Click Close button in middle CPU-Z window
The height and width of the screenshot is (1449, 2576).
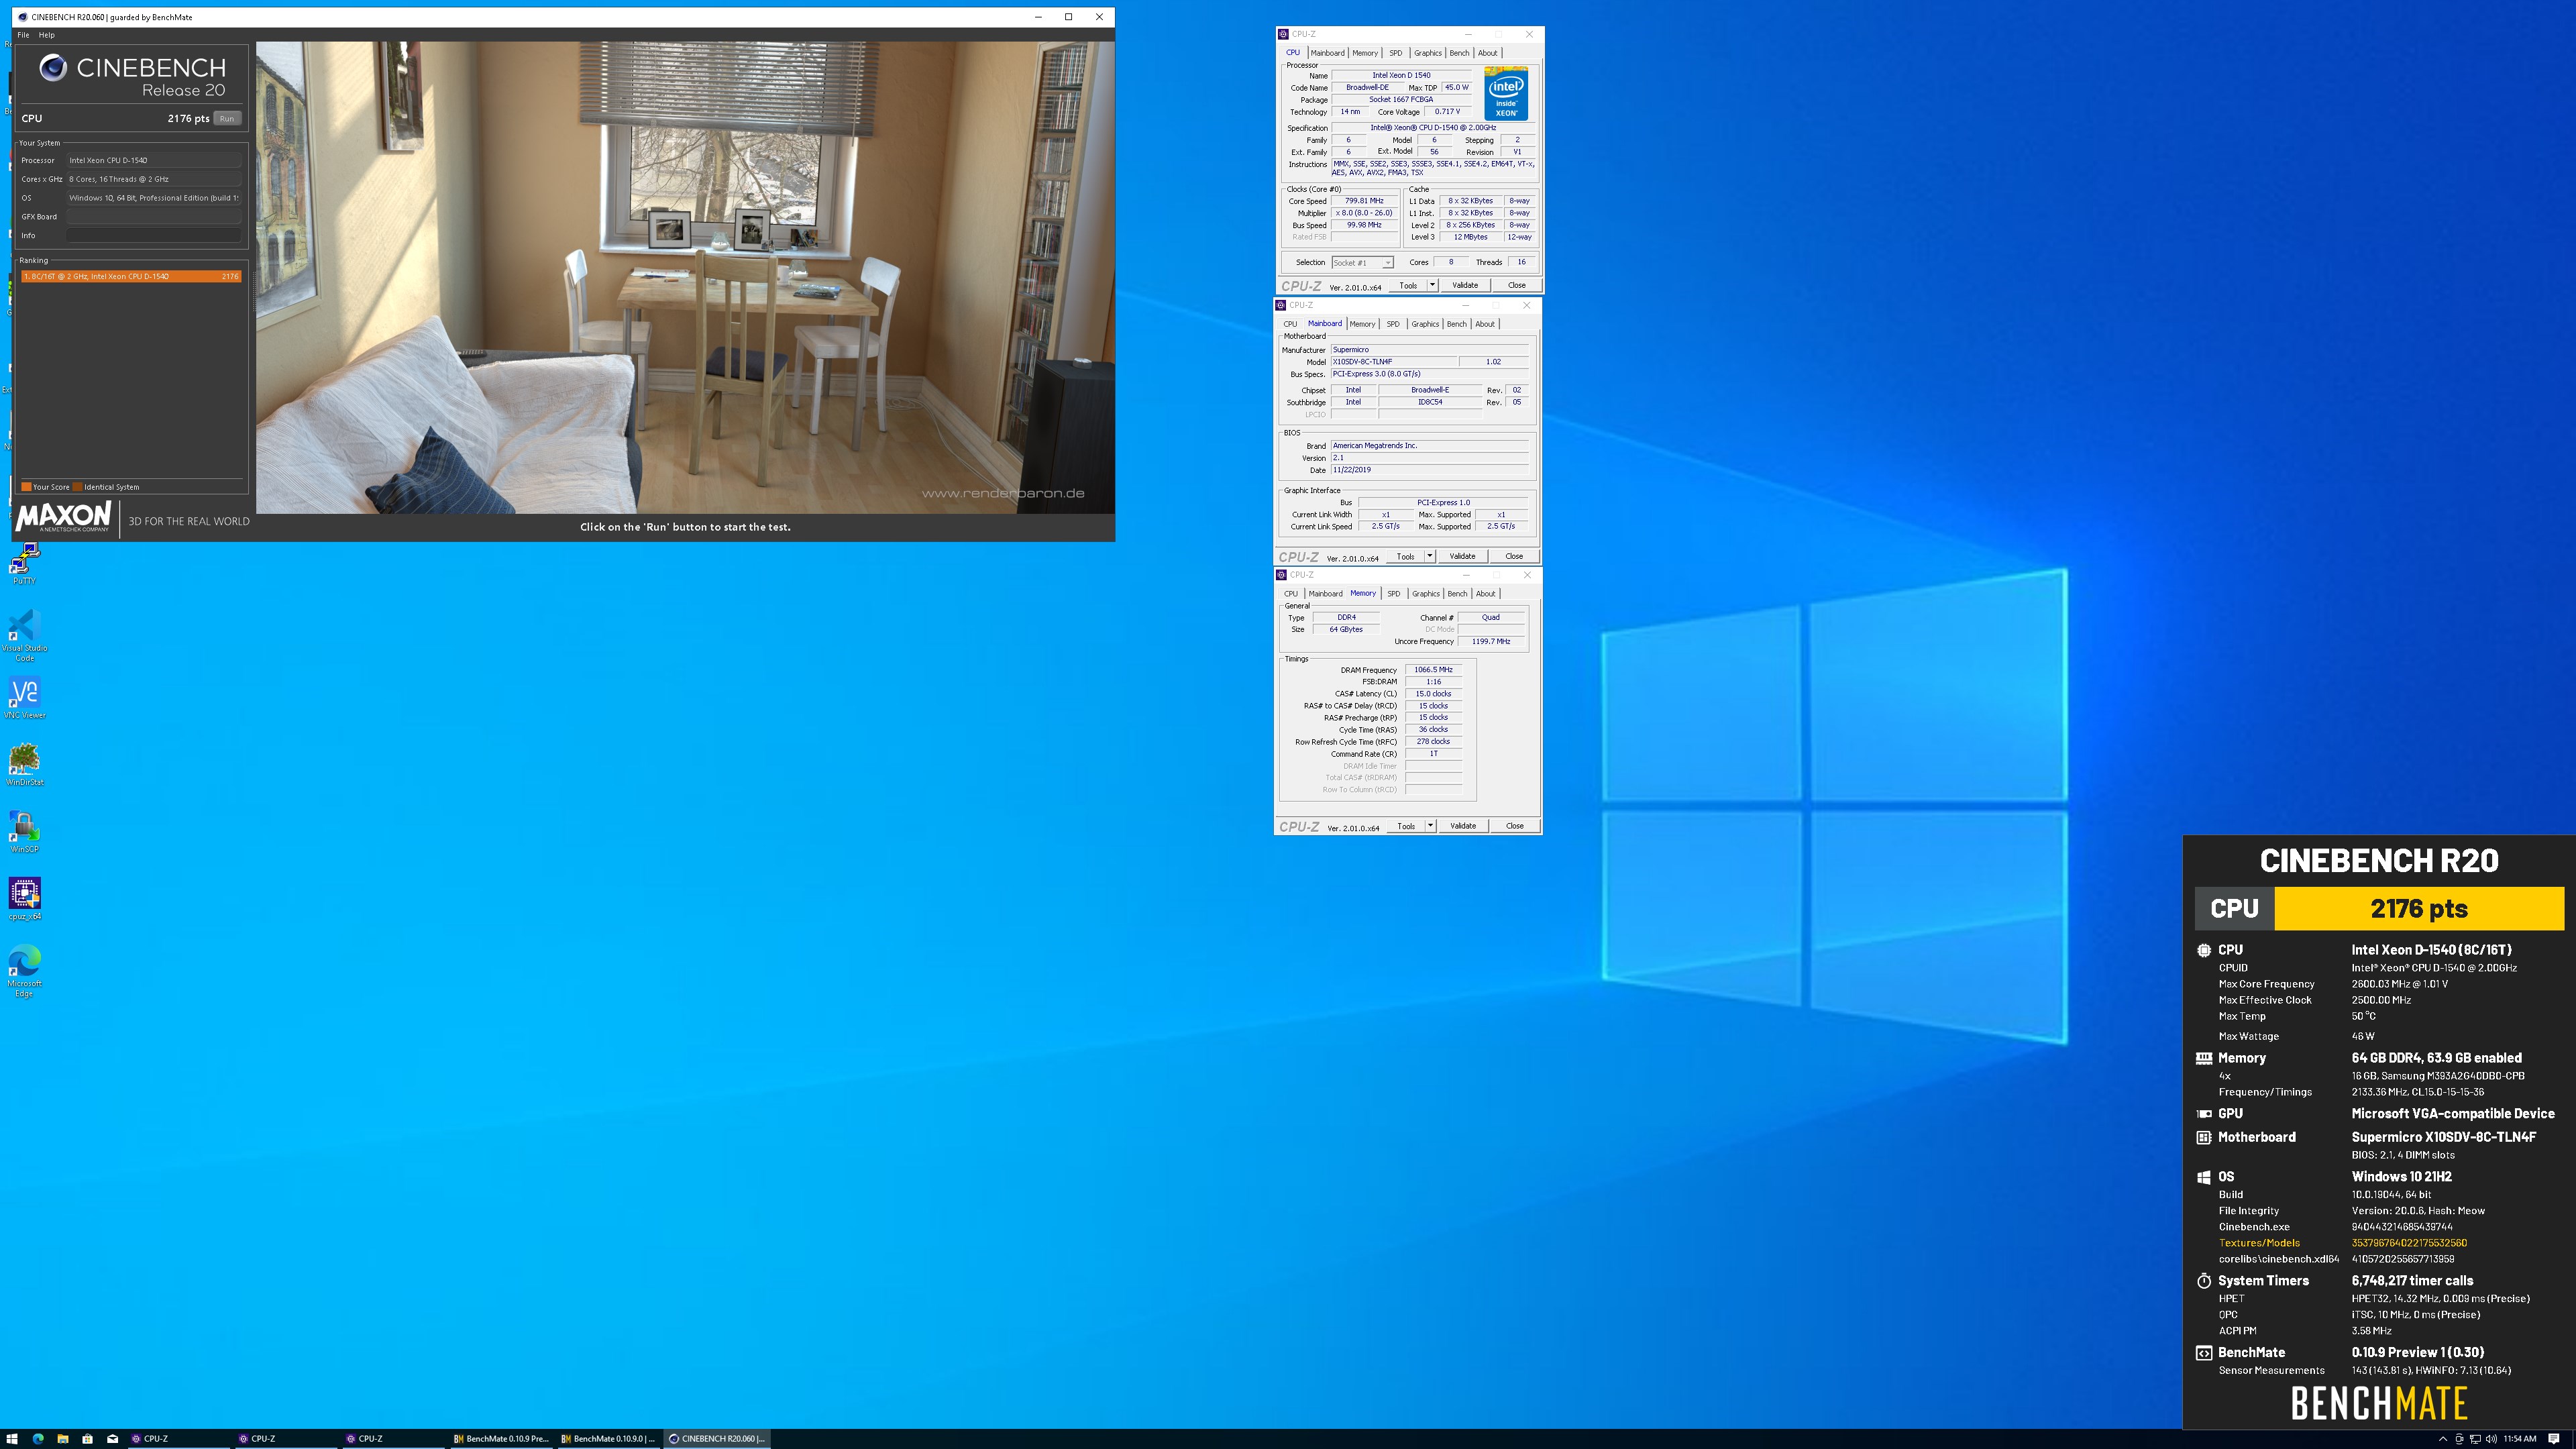(1514, 557)
